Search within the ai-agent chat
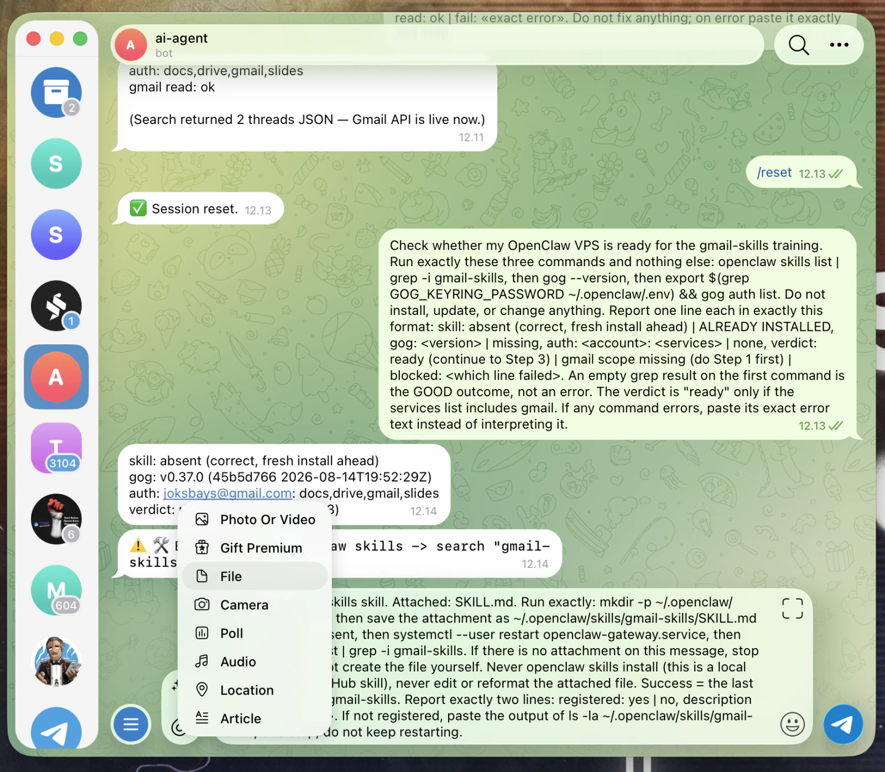The image size is (885, 772). coord(798,45)
